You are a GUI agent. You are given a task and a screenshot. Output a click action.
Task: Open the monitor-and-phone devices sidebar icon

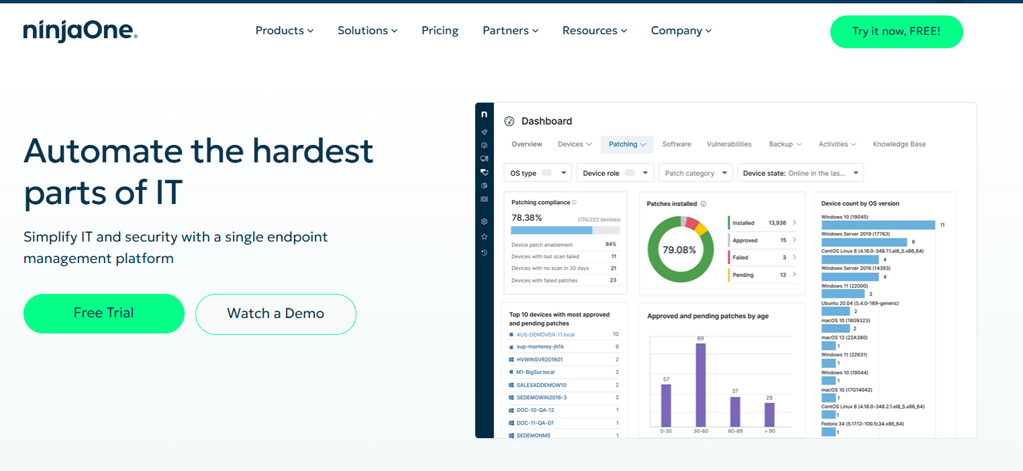[484, 159]
